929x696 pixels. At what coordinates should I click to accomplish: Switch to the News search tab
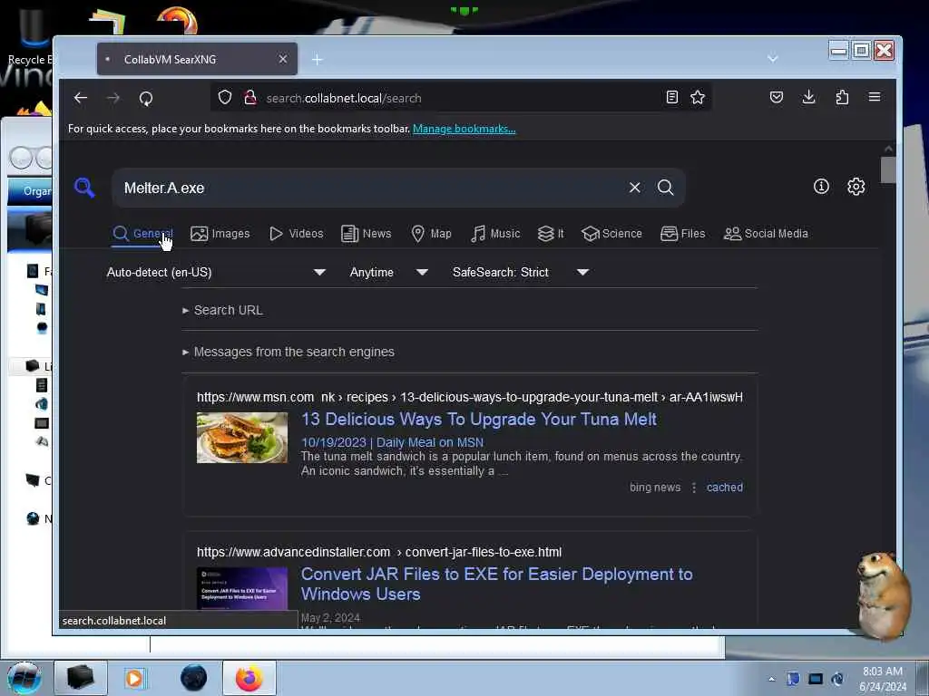(367, 233)
